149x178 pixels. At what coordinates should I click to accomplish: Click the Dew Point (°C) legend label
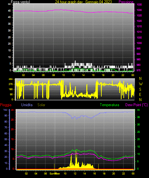(137, 105)
